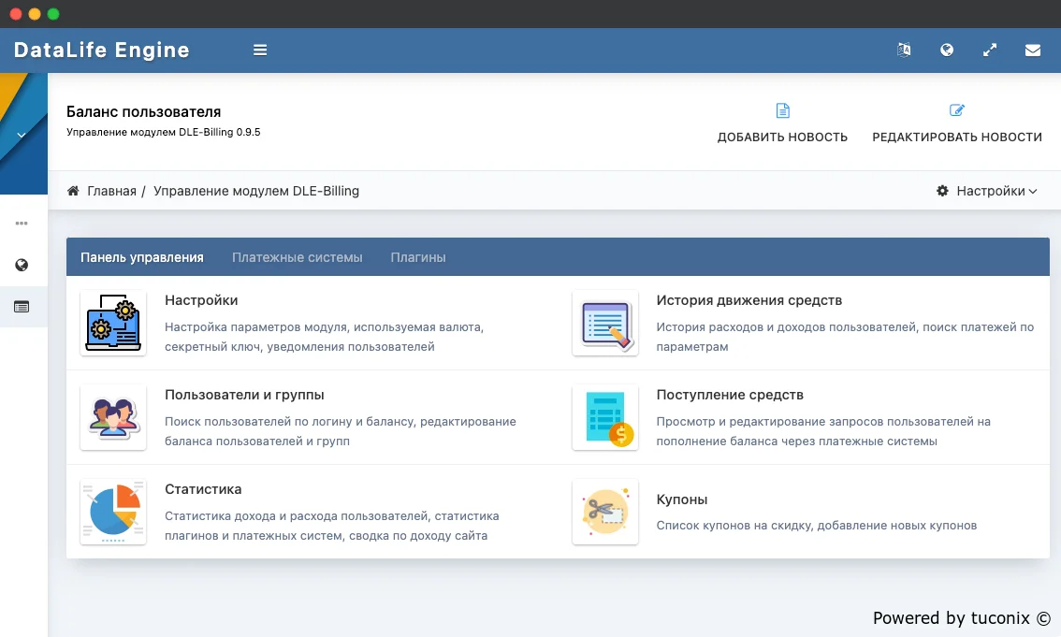Image resolution: width=1061 pixels, height=637 pixels.
Task: Toggle the hamburger sidebar menu
Action: pos(260,50)
